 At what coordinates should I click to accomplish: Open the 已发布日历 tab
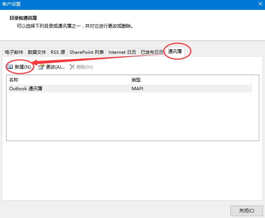click(152, 52)
